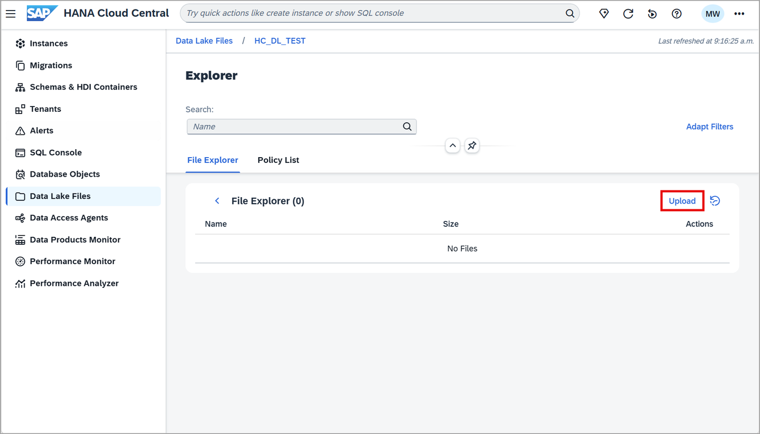Viewport: 760px width, 434px height.
Task: Select Data Lake Files in the sidebar
Action: point(83,196)
